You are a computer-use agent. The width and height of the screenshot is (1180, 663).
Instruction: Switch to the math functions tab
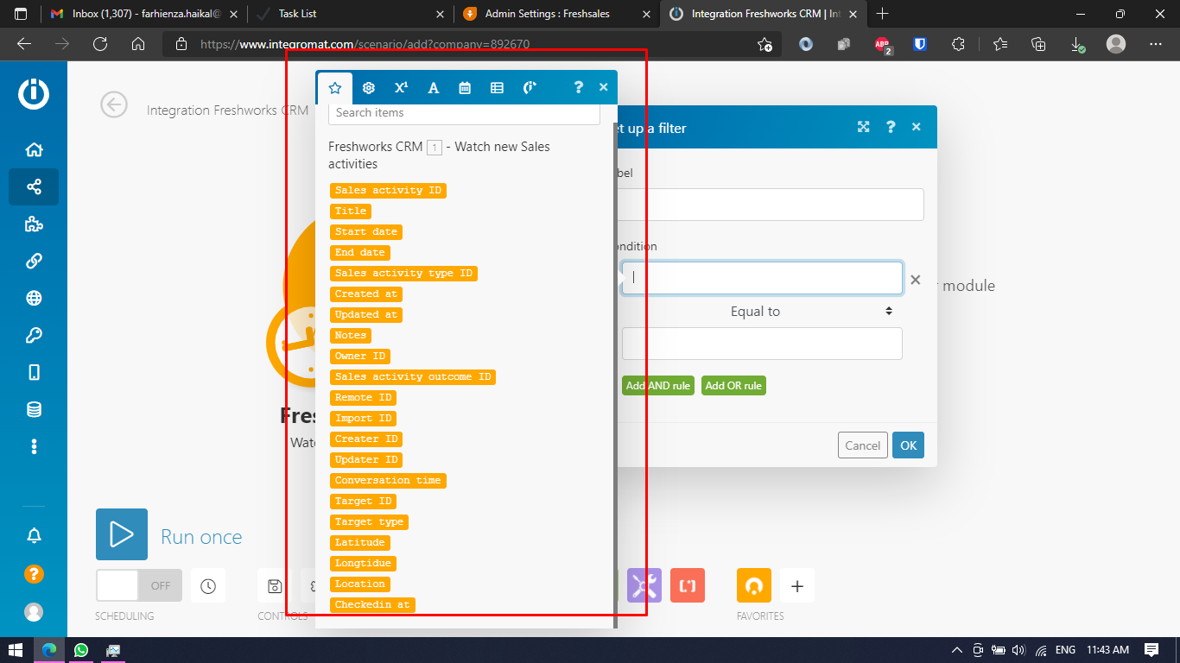tap(401, 87)
